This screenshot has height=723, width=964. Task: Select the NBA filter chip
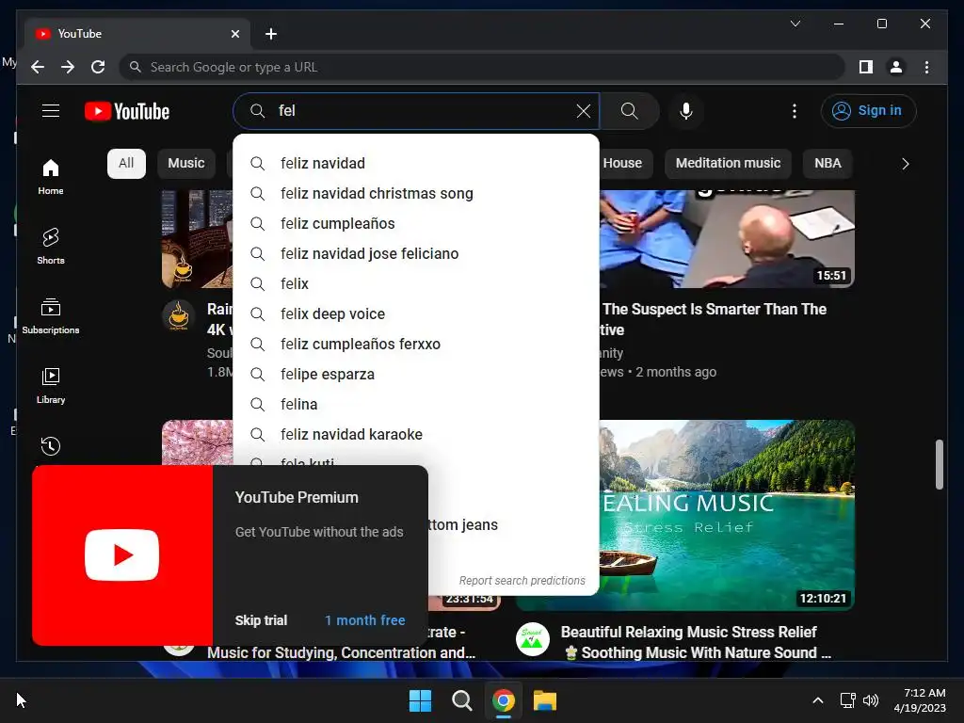tap(827, 163)
